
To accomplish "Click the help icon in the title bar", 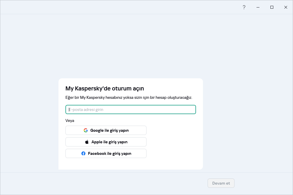I will click(244, 7).
